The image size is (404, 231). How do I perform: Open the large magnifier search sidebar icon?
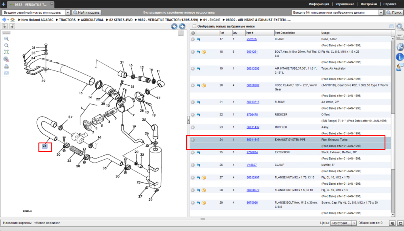(x=400, y=27)
